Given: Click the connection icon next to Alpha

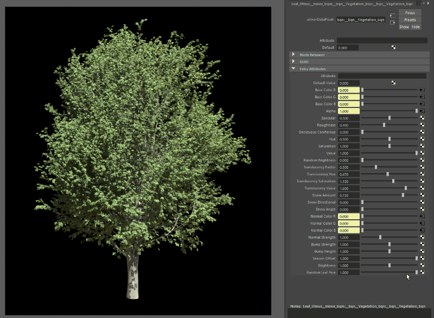Looking at the screenshot, I should [x=422, y=111].
